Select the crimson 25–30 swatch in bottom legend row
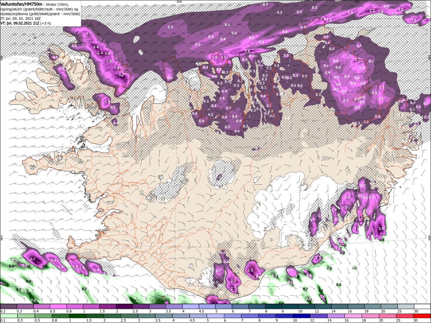 click(405, 316)
